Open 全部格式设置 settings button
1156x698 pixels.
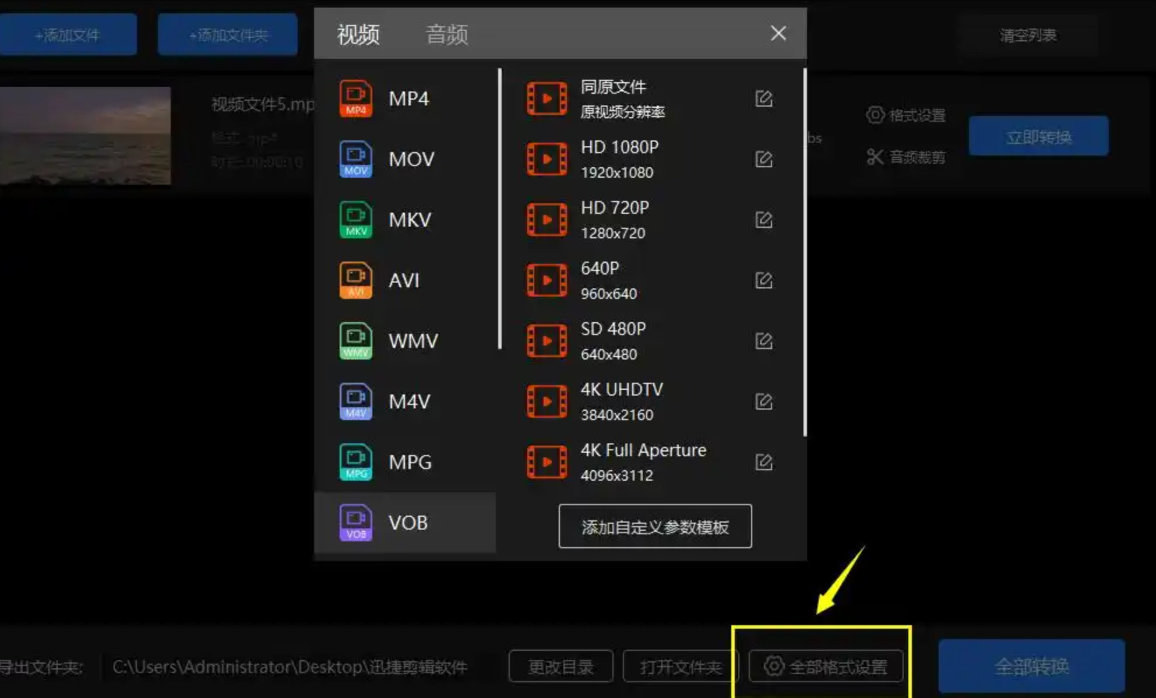click(x=826, y=666)
